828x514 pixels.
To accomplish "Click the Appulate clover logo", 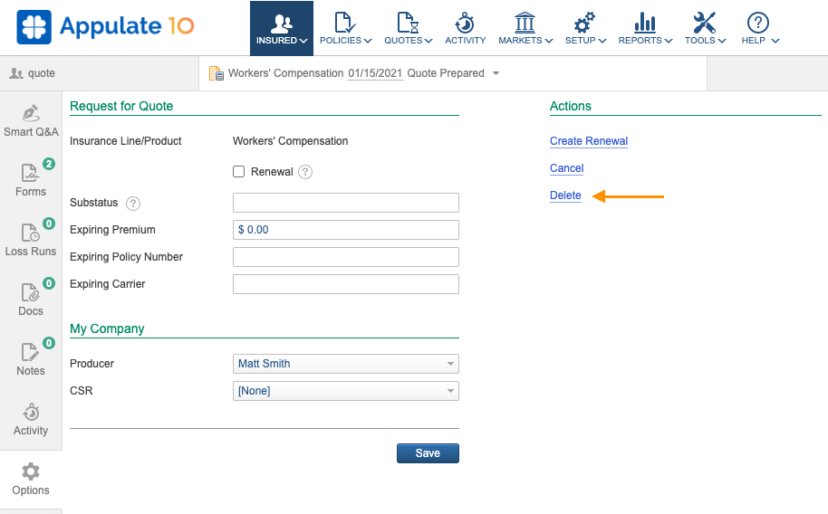I will pos(34,27).
